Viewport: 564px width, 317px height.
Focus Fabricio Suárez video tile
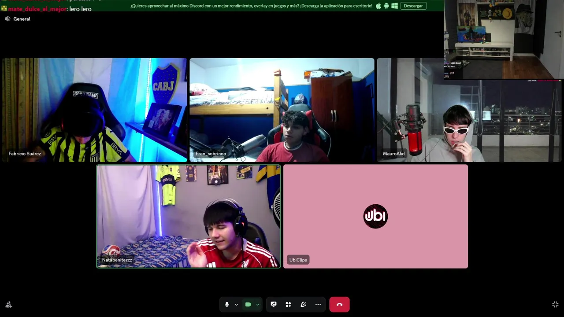(x=95, y=110)
